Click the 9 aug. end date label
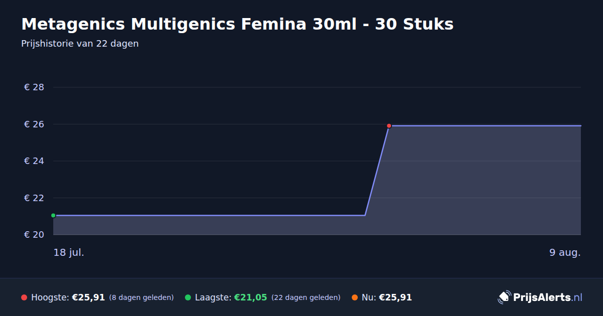 565,252
